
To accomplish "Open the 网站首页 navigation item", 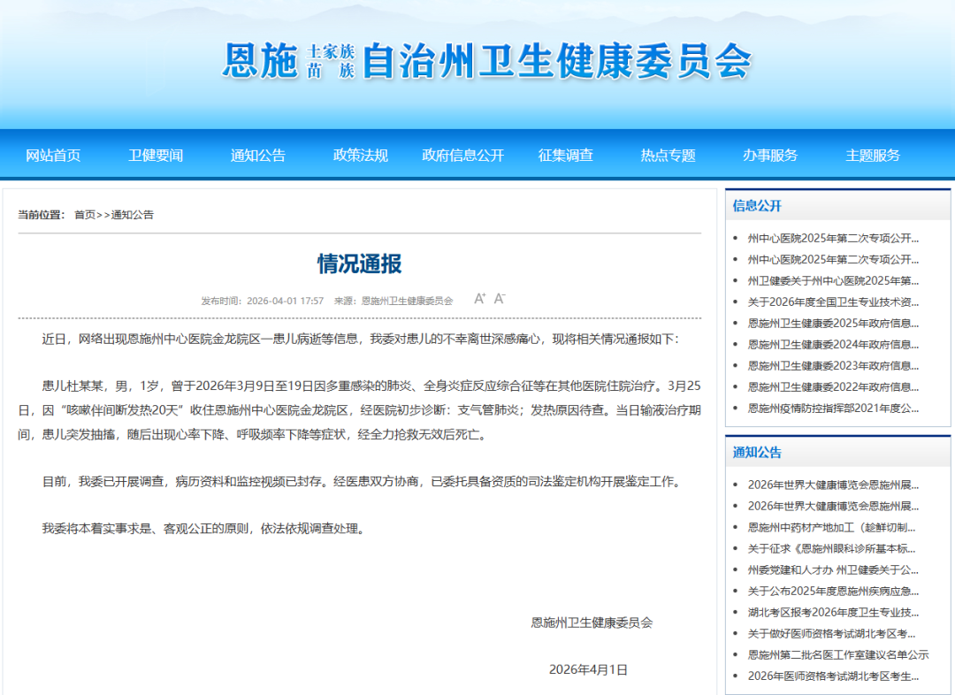I will [x=53, y=156].
